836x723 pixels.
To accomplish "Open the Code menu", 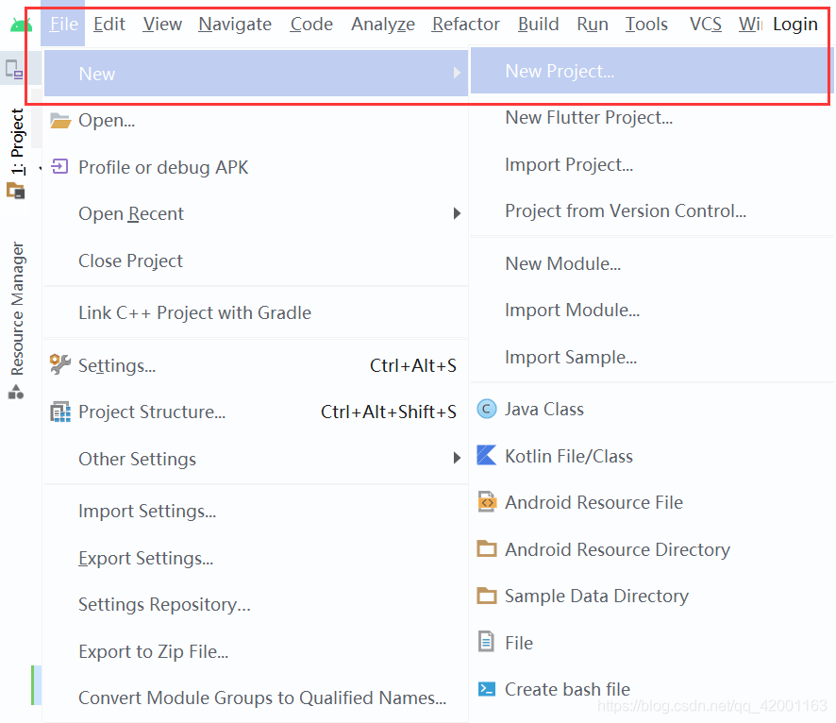I will point(311,24).
